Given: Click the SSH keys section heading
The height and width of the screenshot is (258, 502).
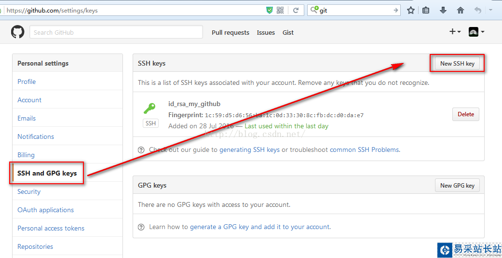Looking at the screenshot, I should [152, 63].
